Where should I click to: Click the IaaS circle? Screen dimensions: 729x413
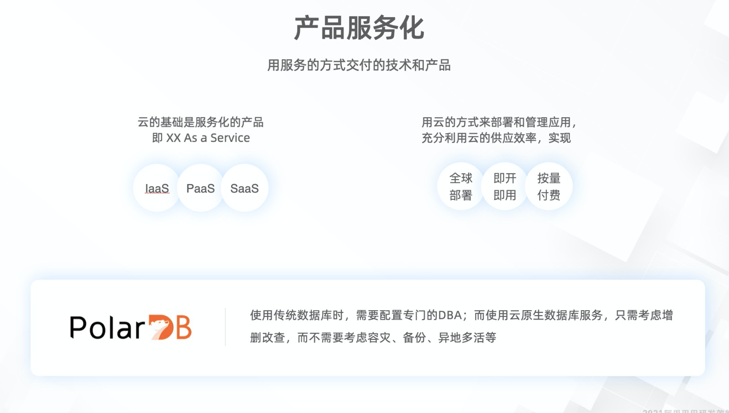click(x=157, y=188)
